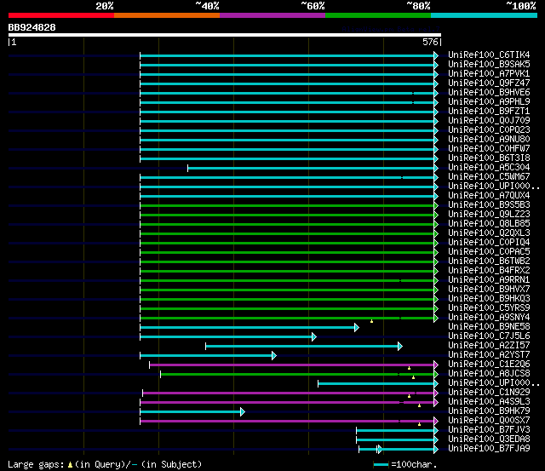
Task: Select the UniRef100_Q00SX7 label
Action: pos(489,421)
